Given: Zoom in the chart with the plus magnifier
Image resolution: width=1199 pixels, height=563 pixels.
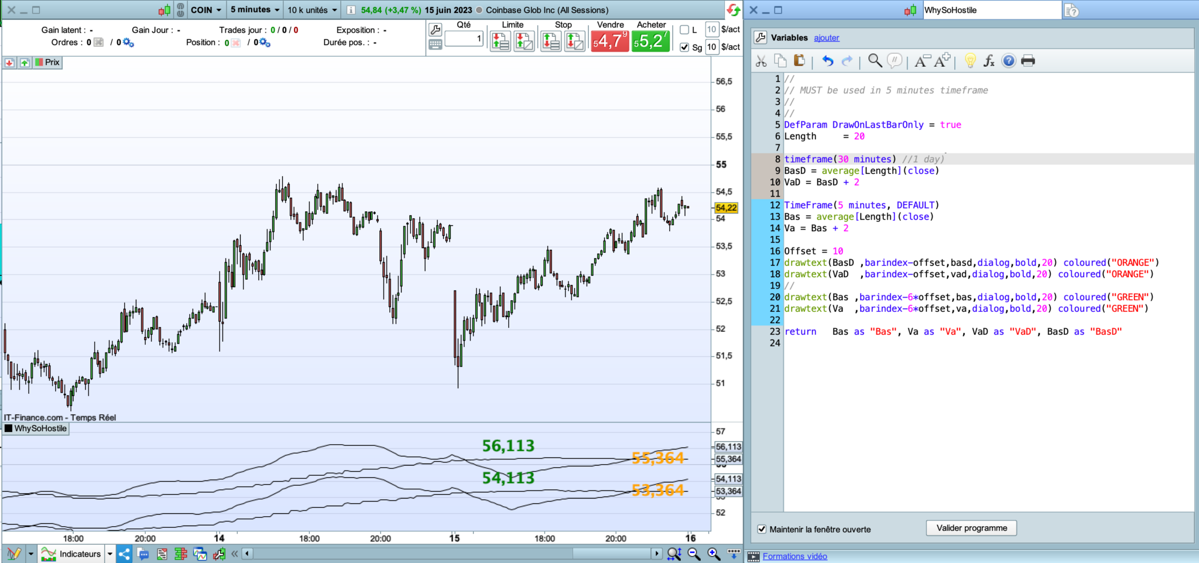Looking at the screenshot, I should tap(713, 554).
